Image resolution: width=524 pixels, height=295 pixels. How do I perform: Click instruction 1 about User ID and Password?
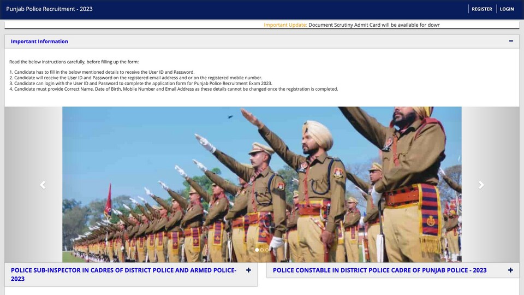(102, 72)
